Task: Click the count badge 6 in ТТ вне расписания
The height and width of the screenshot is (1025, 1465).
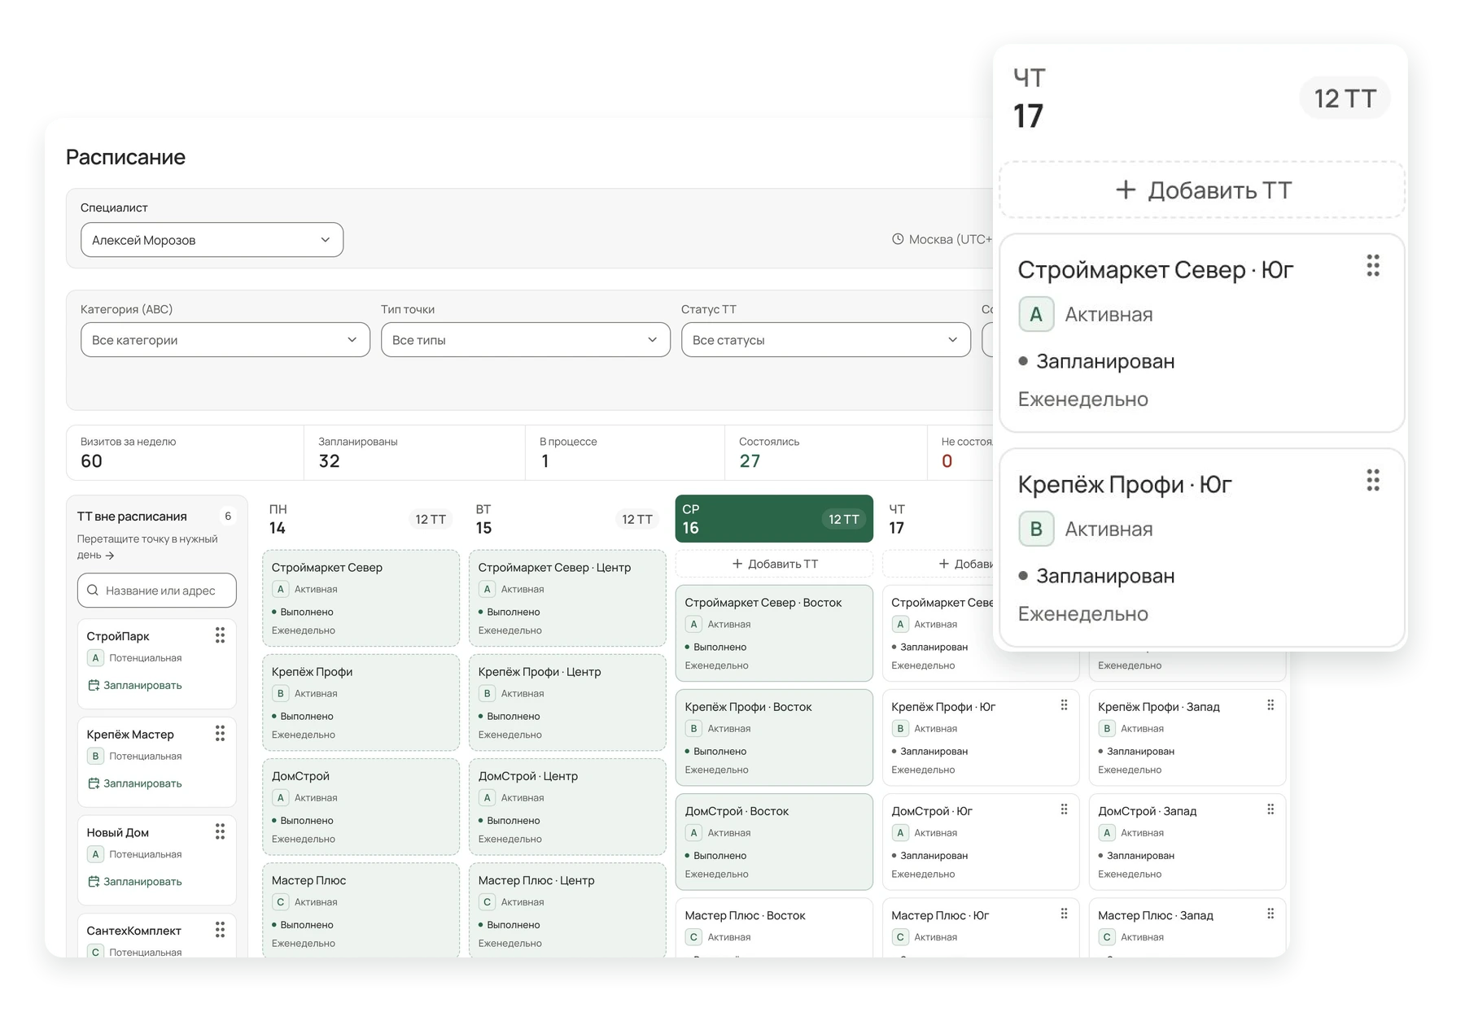Action: click(228, 516)
